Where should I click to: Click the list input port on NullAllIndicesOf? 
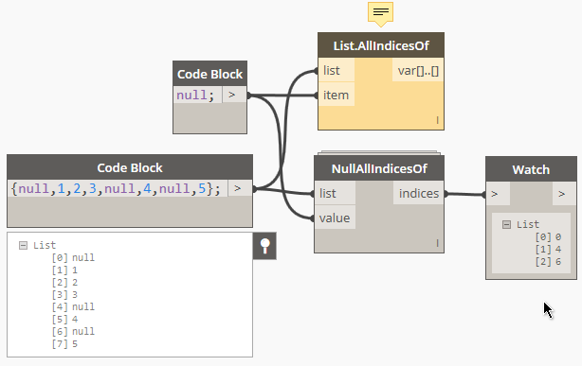tap(335, 193)
